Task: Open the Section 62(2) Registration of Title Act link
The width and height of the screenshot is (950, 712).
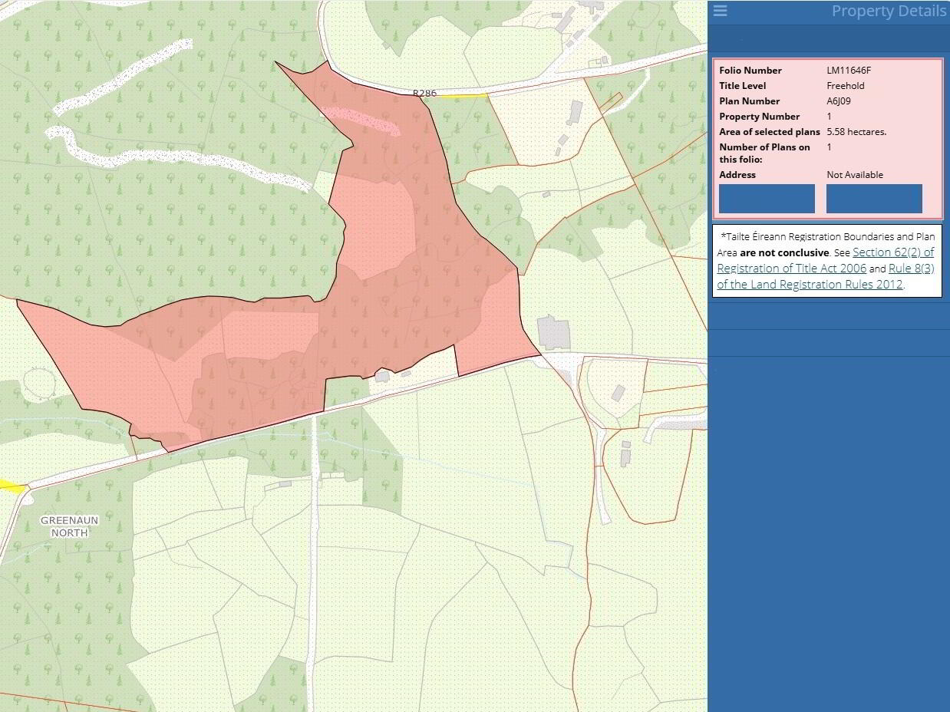Action: click(x=825, y=260)
